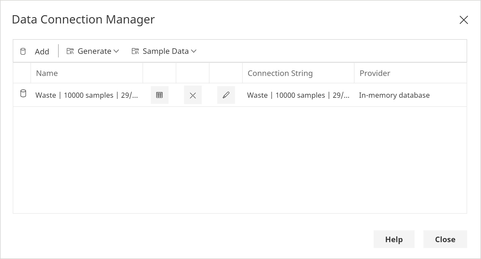This screenshot has width=481, height=259.
Task: Click the Add toolbar item
Action: pyautogui.click(x=42, y=51)
